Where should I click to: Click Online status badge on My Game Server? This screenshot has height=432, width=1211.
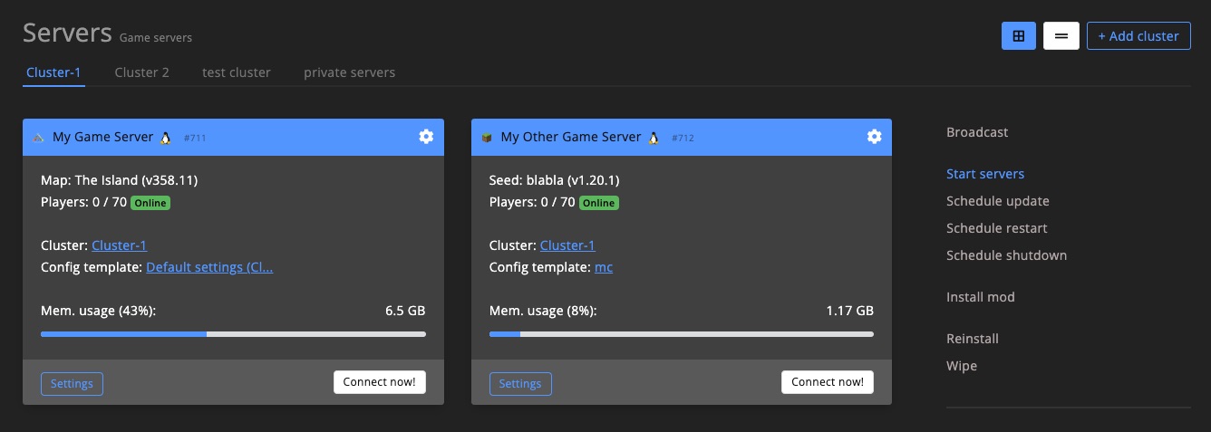[x=150, y=203]
